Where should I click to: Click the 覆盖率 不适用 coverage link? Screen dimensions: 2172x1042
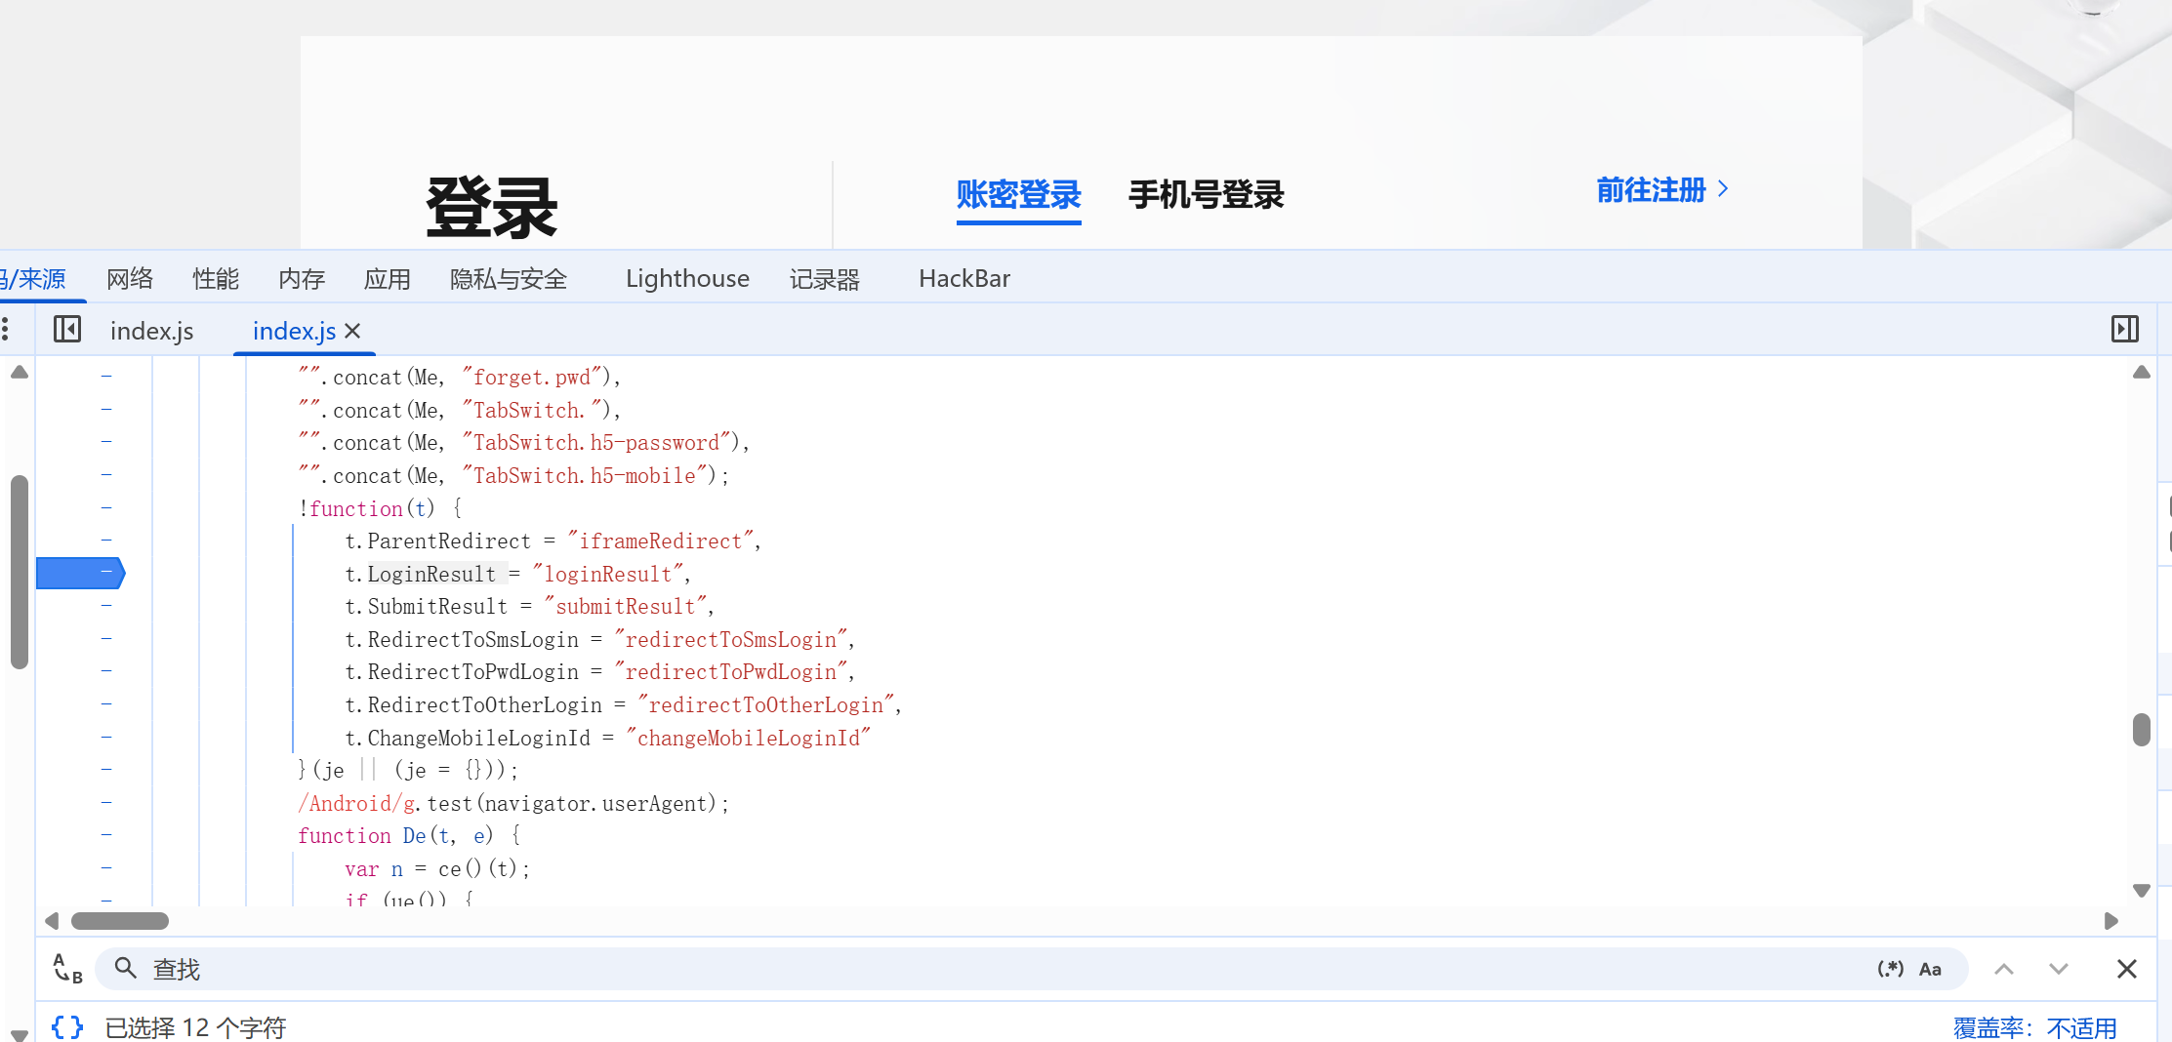(x=2034, y=1027)
